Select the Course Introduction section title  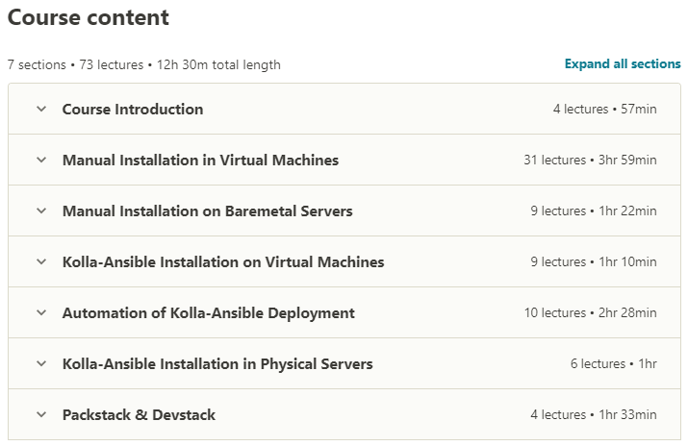[133, 110]
